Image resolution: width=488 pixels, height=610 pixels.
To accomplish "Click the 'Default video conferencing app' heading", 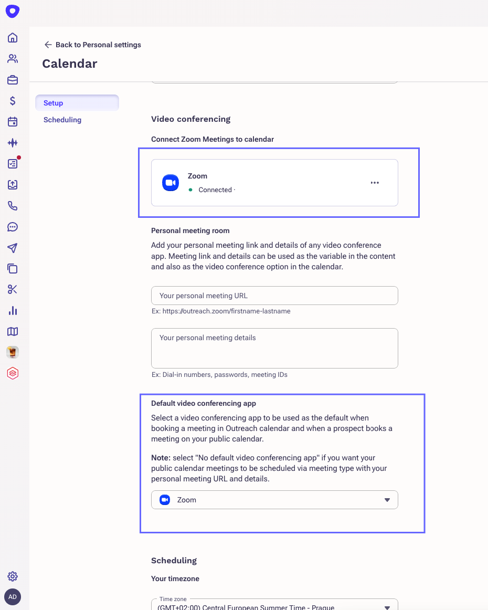I will click(x=204, y=403).
